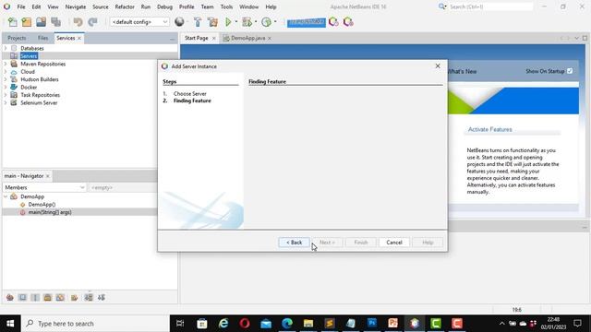Run the project with green play icon
The height and width of the screenshot is (332, 591).
click(x=228, y=22)
